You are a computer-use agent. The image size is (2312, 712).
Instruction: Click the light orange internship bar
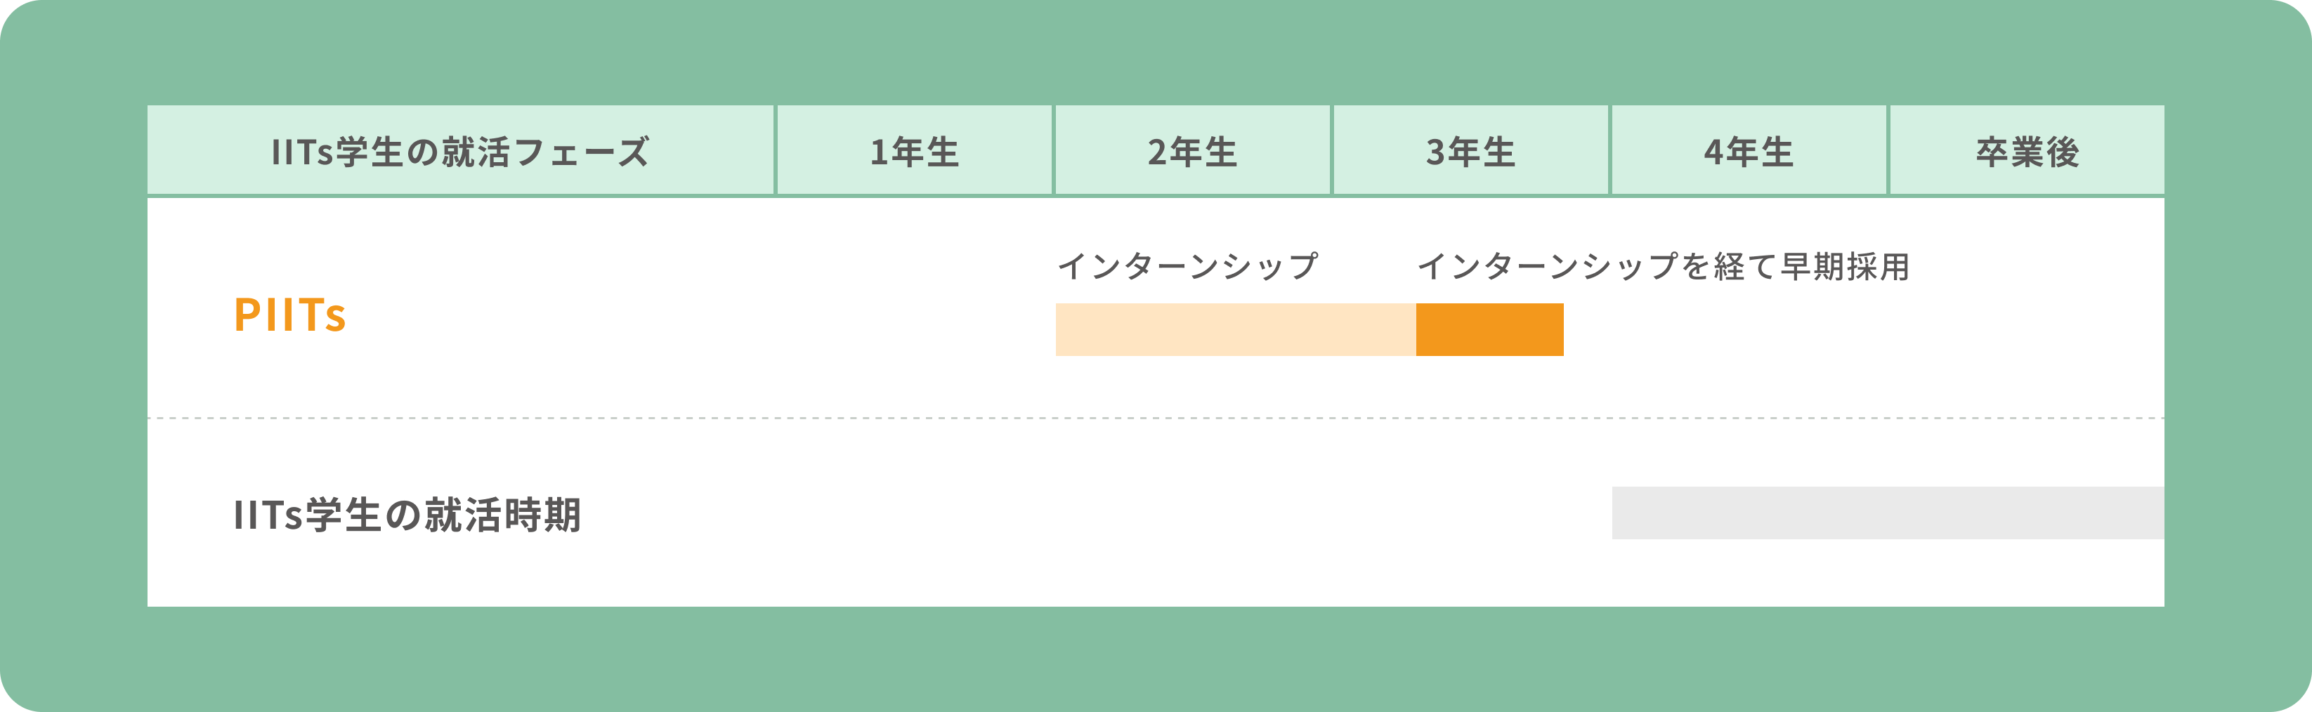coord(1236,330)
